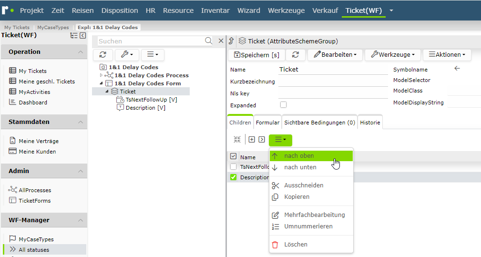Expand the 1&1 Delay Codes Process node
Screen dimensions: 481x257
(x=101, y=75)
